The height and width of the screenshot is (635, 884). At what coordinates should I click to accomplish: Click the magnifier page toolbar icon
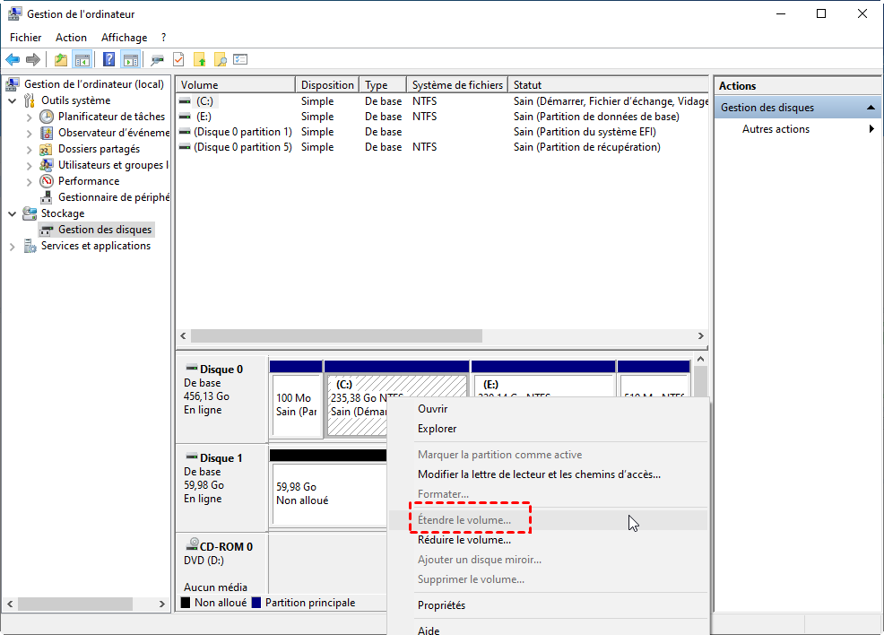point(220,60)
